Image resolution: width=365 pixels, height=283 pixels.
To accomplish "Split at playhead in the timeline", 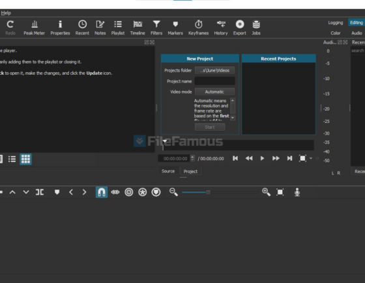I will [40, 193].
